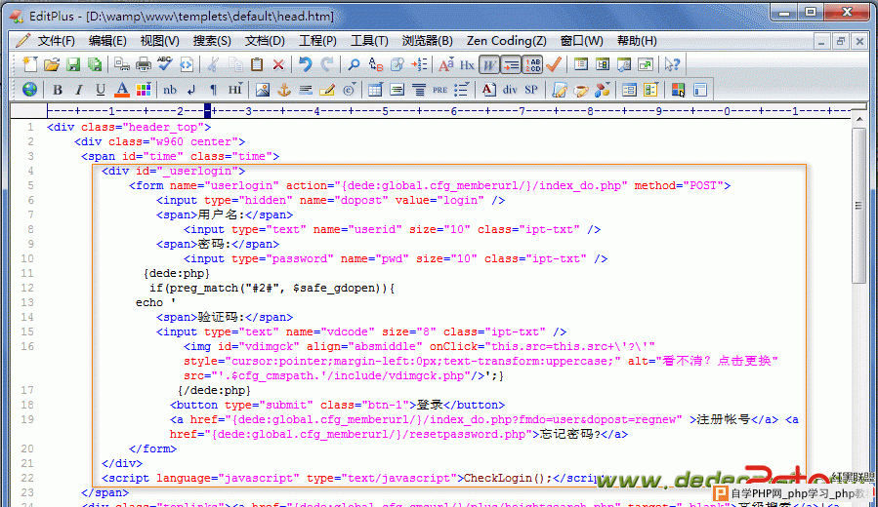Print the document
This screenshot has width=878, height=507.
(x=144, y=65)
